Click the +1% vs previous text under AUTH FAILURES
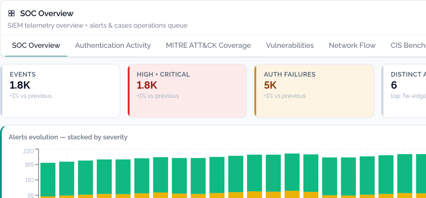This screenshot has width=426, height=198. pos(285,96)
